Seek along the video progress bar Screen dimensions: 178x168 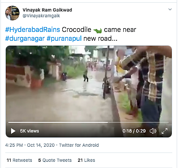(88, 122)
